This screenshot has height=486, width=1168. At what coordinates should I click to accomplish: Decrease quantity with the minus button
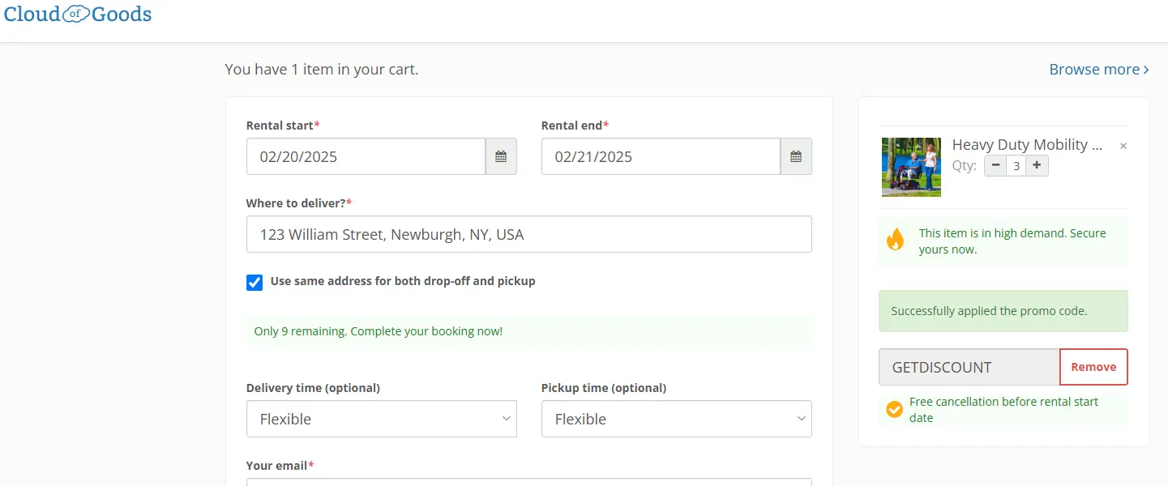point(995,166)
